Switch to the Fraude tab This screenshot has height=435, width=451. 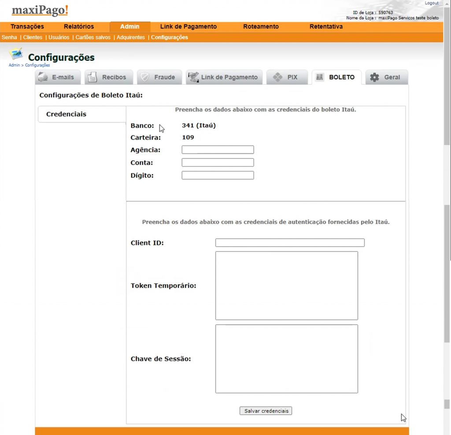tap(159, 77)
